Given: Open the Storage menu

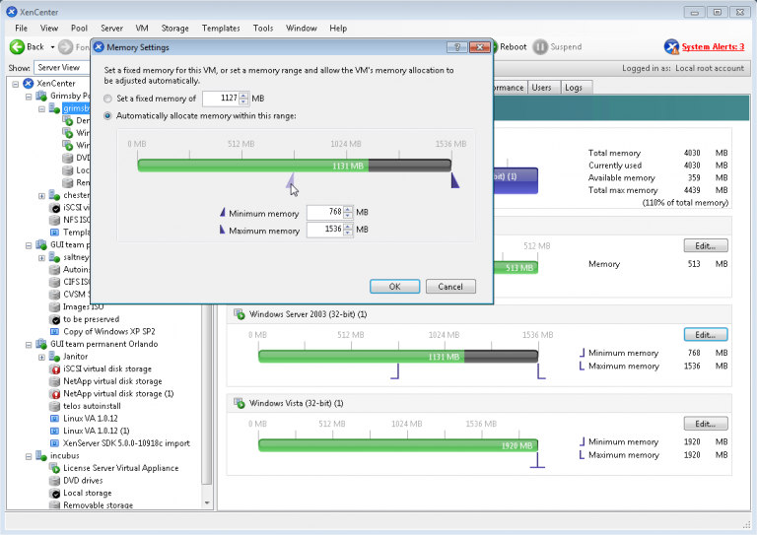Looking at the screenshot, I should (x=174, y=28).
